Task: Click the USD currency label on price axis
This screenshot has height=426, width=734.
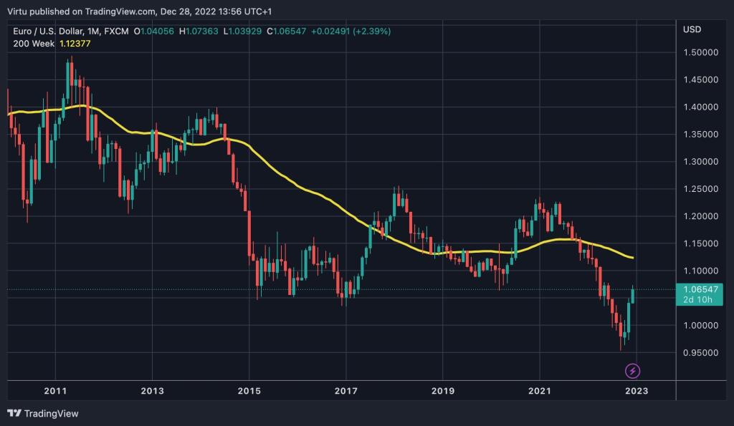Action: pyautogui.click(x=692, y=29)
